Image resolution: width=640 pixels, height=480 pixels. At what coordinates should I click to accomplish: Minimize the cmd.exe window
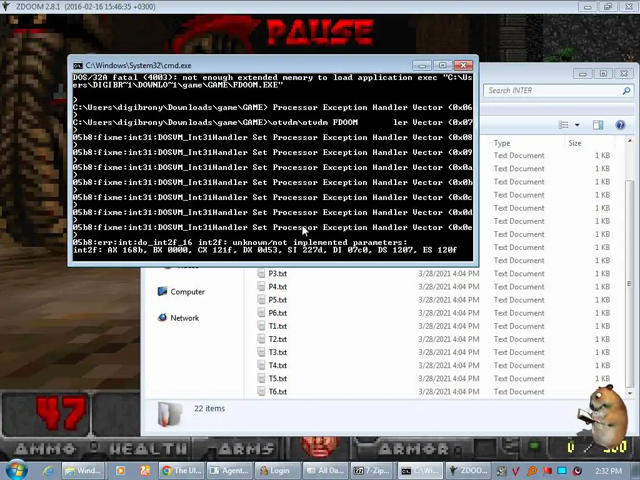pyautogui.click(x=422, y=65)
